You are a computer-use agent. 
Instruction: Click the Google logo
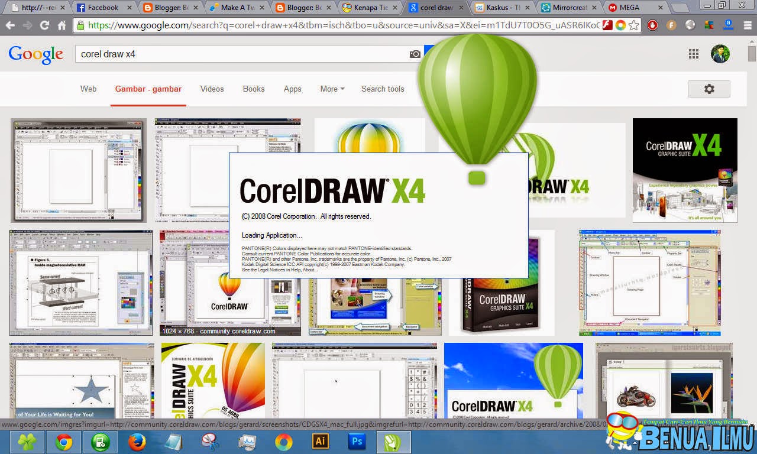click(35, 54)
